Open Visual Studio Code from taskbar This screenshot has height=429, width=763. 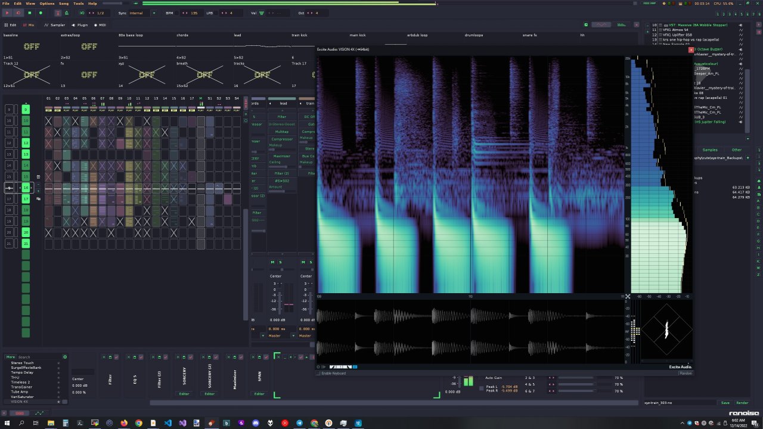pyautogui.click(x=168, y=422)
